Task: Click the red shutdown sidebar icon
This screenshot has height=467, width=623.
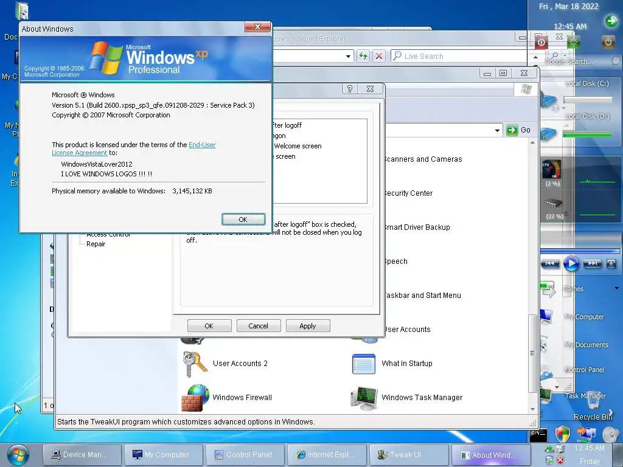Action: tap(541, 42)
